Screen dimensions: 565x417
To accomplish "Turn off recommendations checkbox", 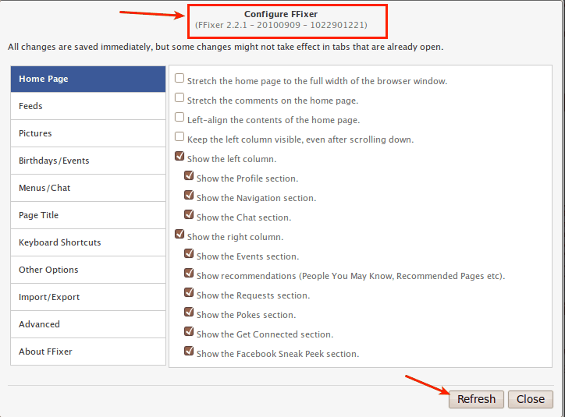I will pos(189,273).
